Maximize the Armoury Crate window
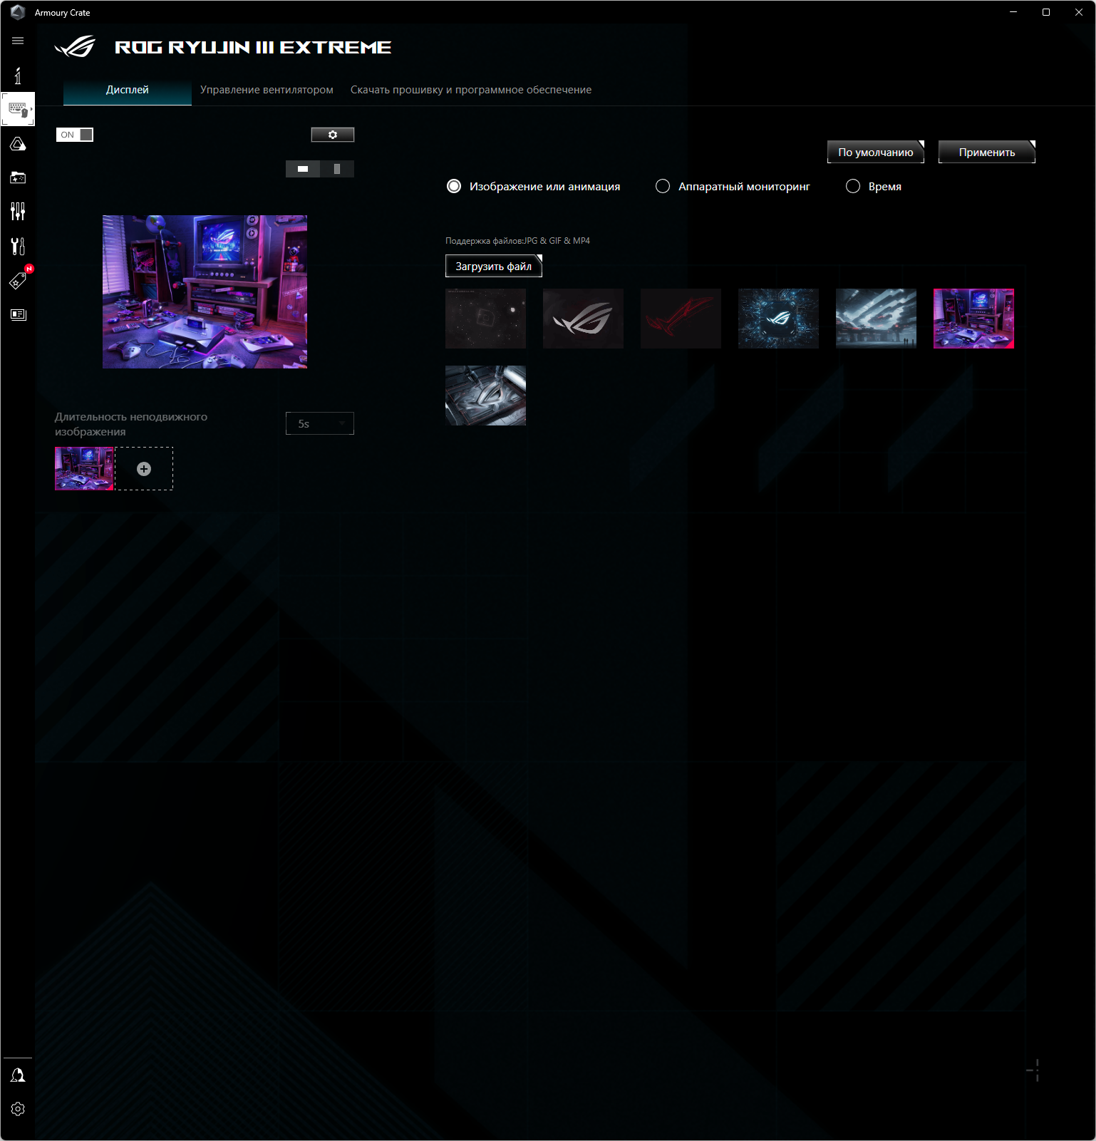Image resolution: width=1096 pixels, height=1141 pixels. (x=1046, y=12)
